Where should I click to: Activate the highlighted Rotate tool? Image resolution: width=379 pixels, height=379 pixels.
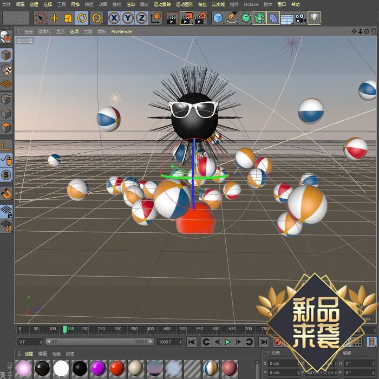(82, 18)
